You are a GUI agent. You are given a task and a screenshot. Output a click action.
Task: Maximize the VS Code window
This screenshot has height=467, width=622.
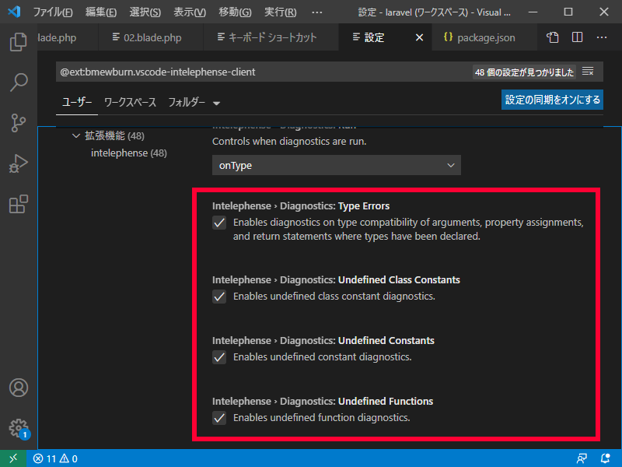pos(568,12)
